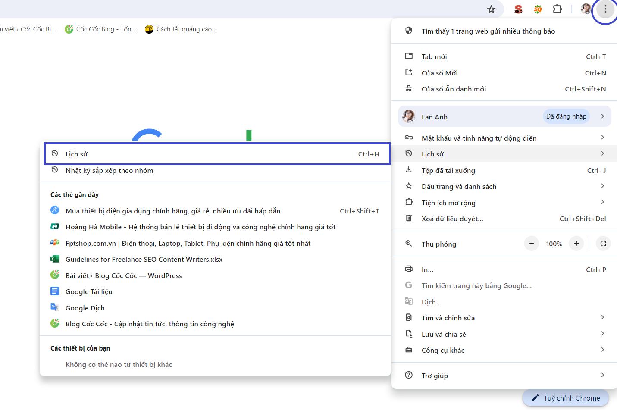Open the Chrome three-dot menu button
The width and height of the screenshot is (617, 410).
click(605, 9)
